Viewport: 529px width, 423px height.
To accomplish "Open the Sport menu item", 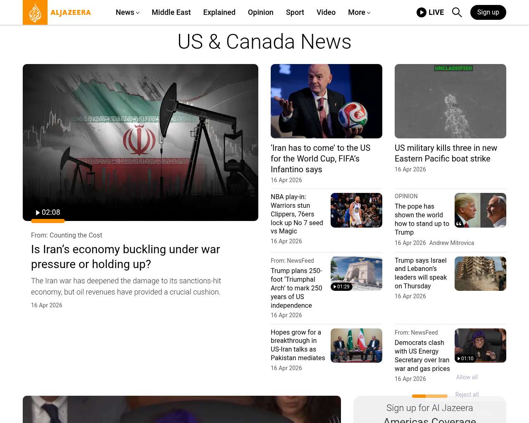I will pos(295,12).
